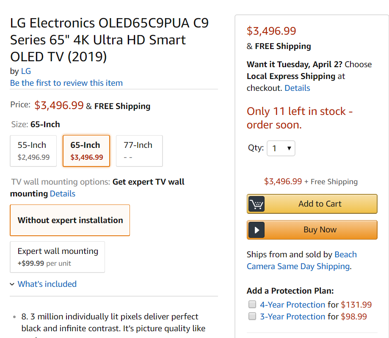Image resolution: width=389 pixels, height=338 pixels.
Task: Select the 77-Inch size option
Action: (x=139, y=151)
